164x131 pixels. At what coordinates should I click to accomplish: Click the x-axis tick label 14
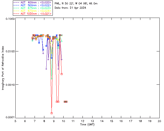pos(102,121)
